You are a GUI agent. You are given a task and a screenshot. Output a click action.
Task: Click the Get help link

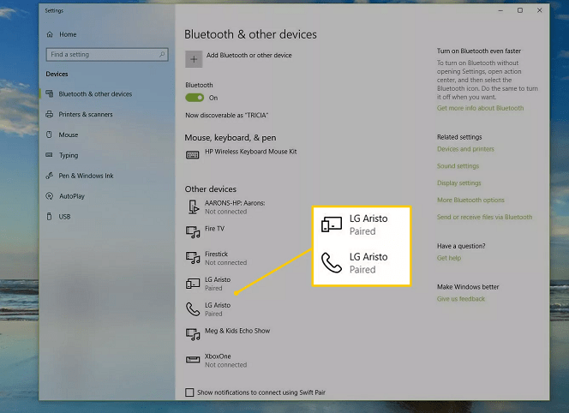[449, 258]
